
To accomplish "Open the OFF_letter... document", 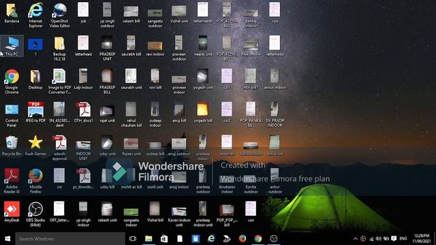I will pos(59,212).
